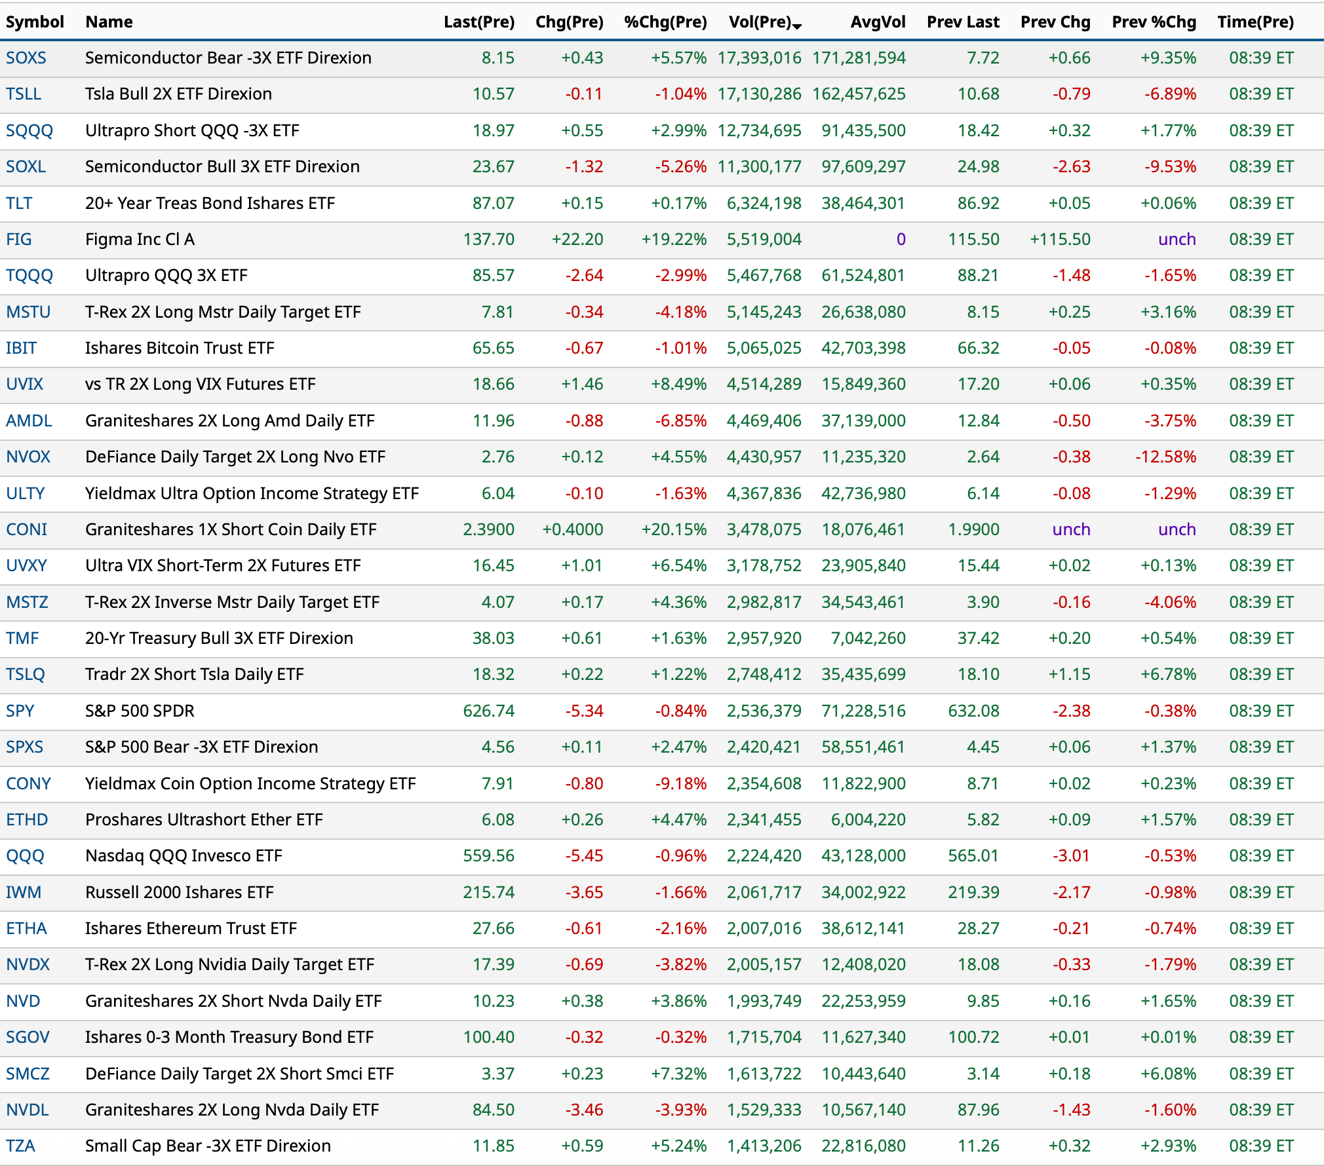Click the NVOX symbol link
Image resolution: width=1324 pixels, height=1166 pixels.
tap(28, 457)
